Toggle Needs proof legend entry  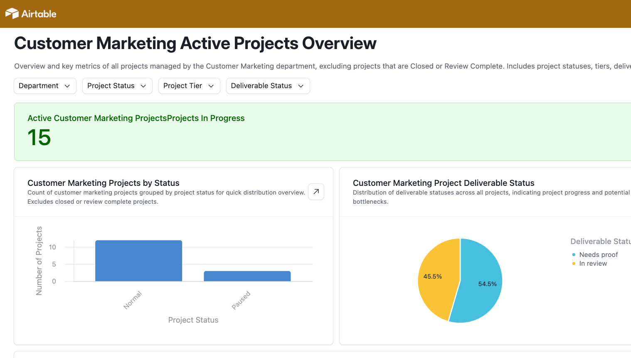click(x=595, y=254)
